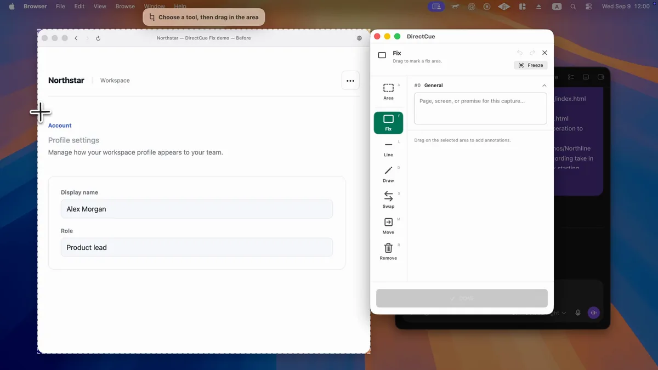Click the redo arrow in DirectCue header
The width and height of the screenshot is (658, 370).
click(x=532, y=53)
